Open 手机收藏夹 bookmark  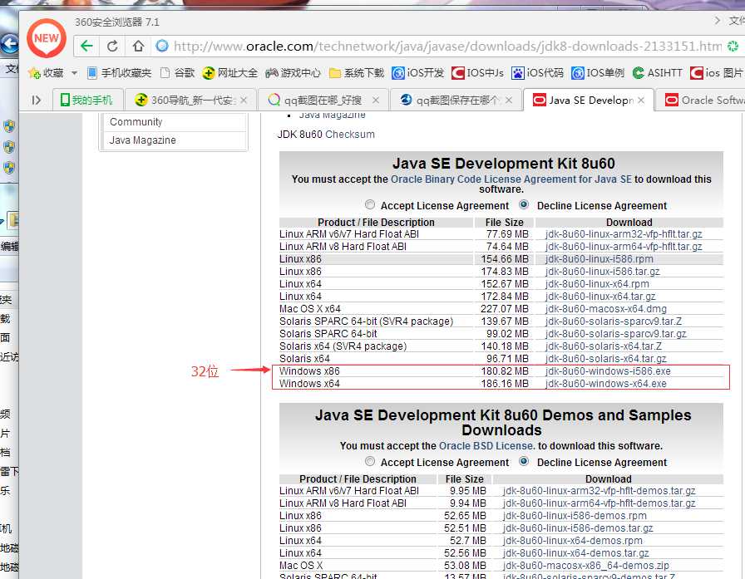(119, 72)
